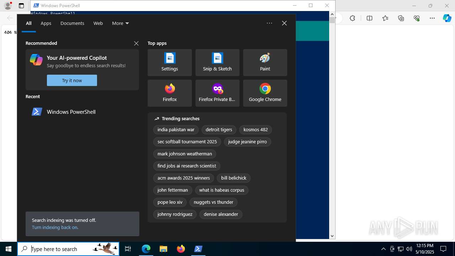Click Edge profile avatar icon
Viewport: 455px width, 256px height.
pos(8,6)
